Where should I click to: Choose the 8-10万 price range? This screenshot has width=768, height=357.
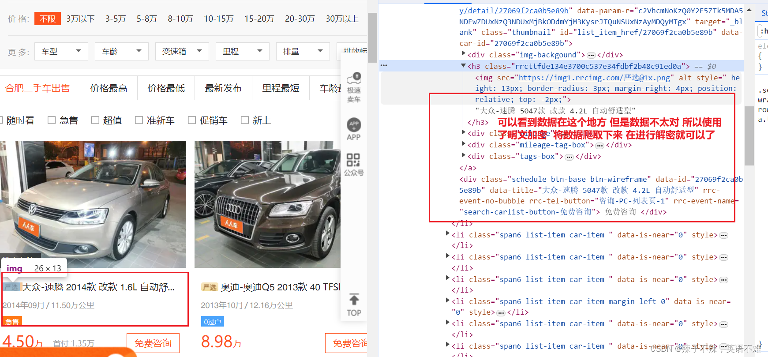(180, 19)
